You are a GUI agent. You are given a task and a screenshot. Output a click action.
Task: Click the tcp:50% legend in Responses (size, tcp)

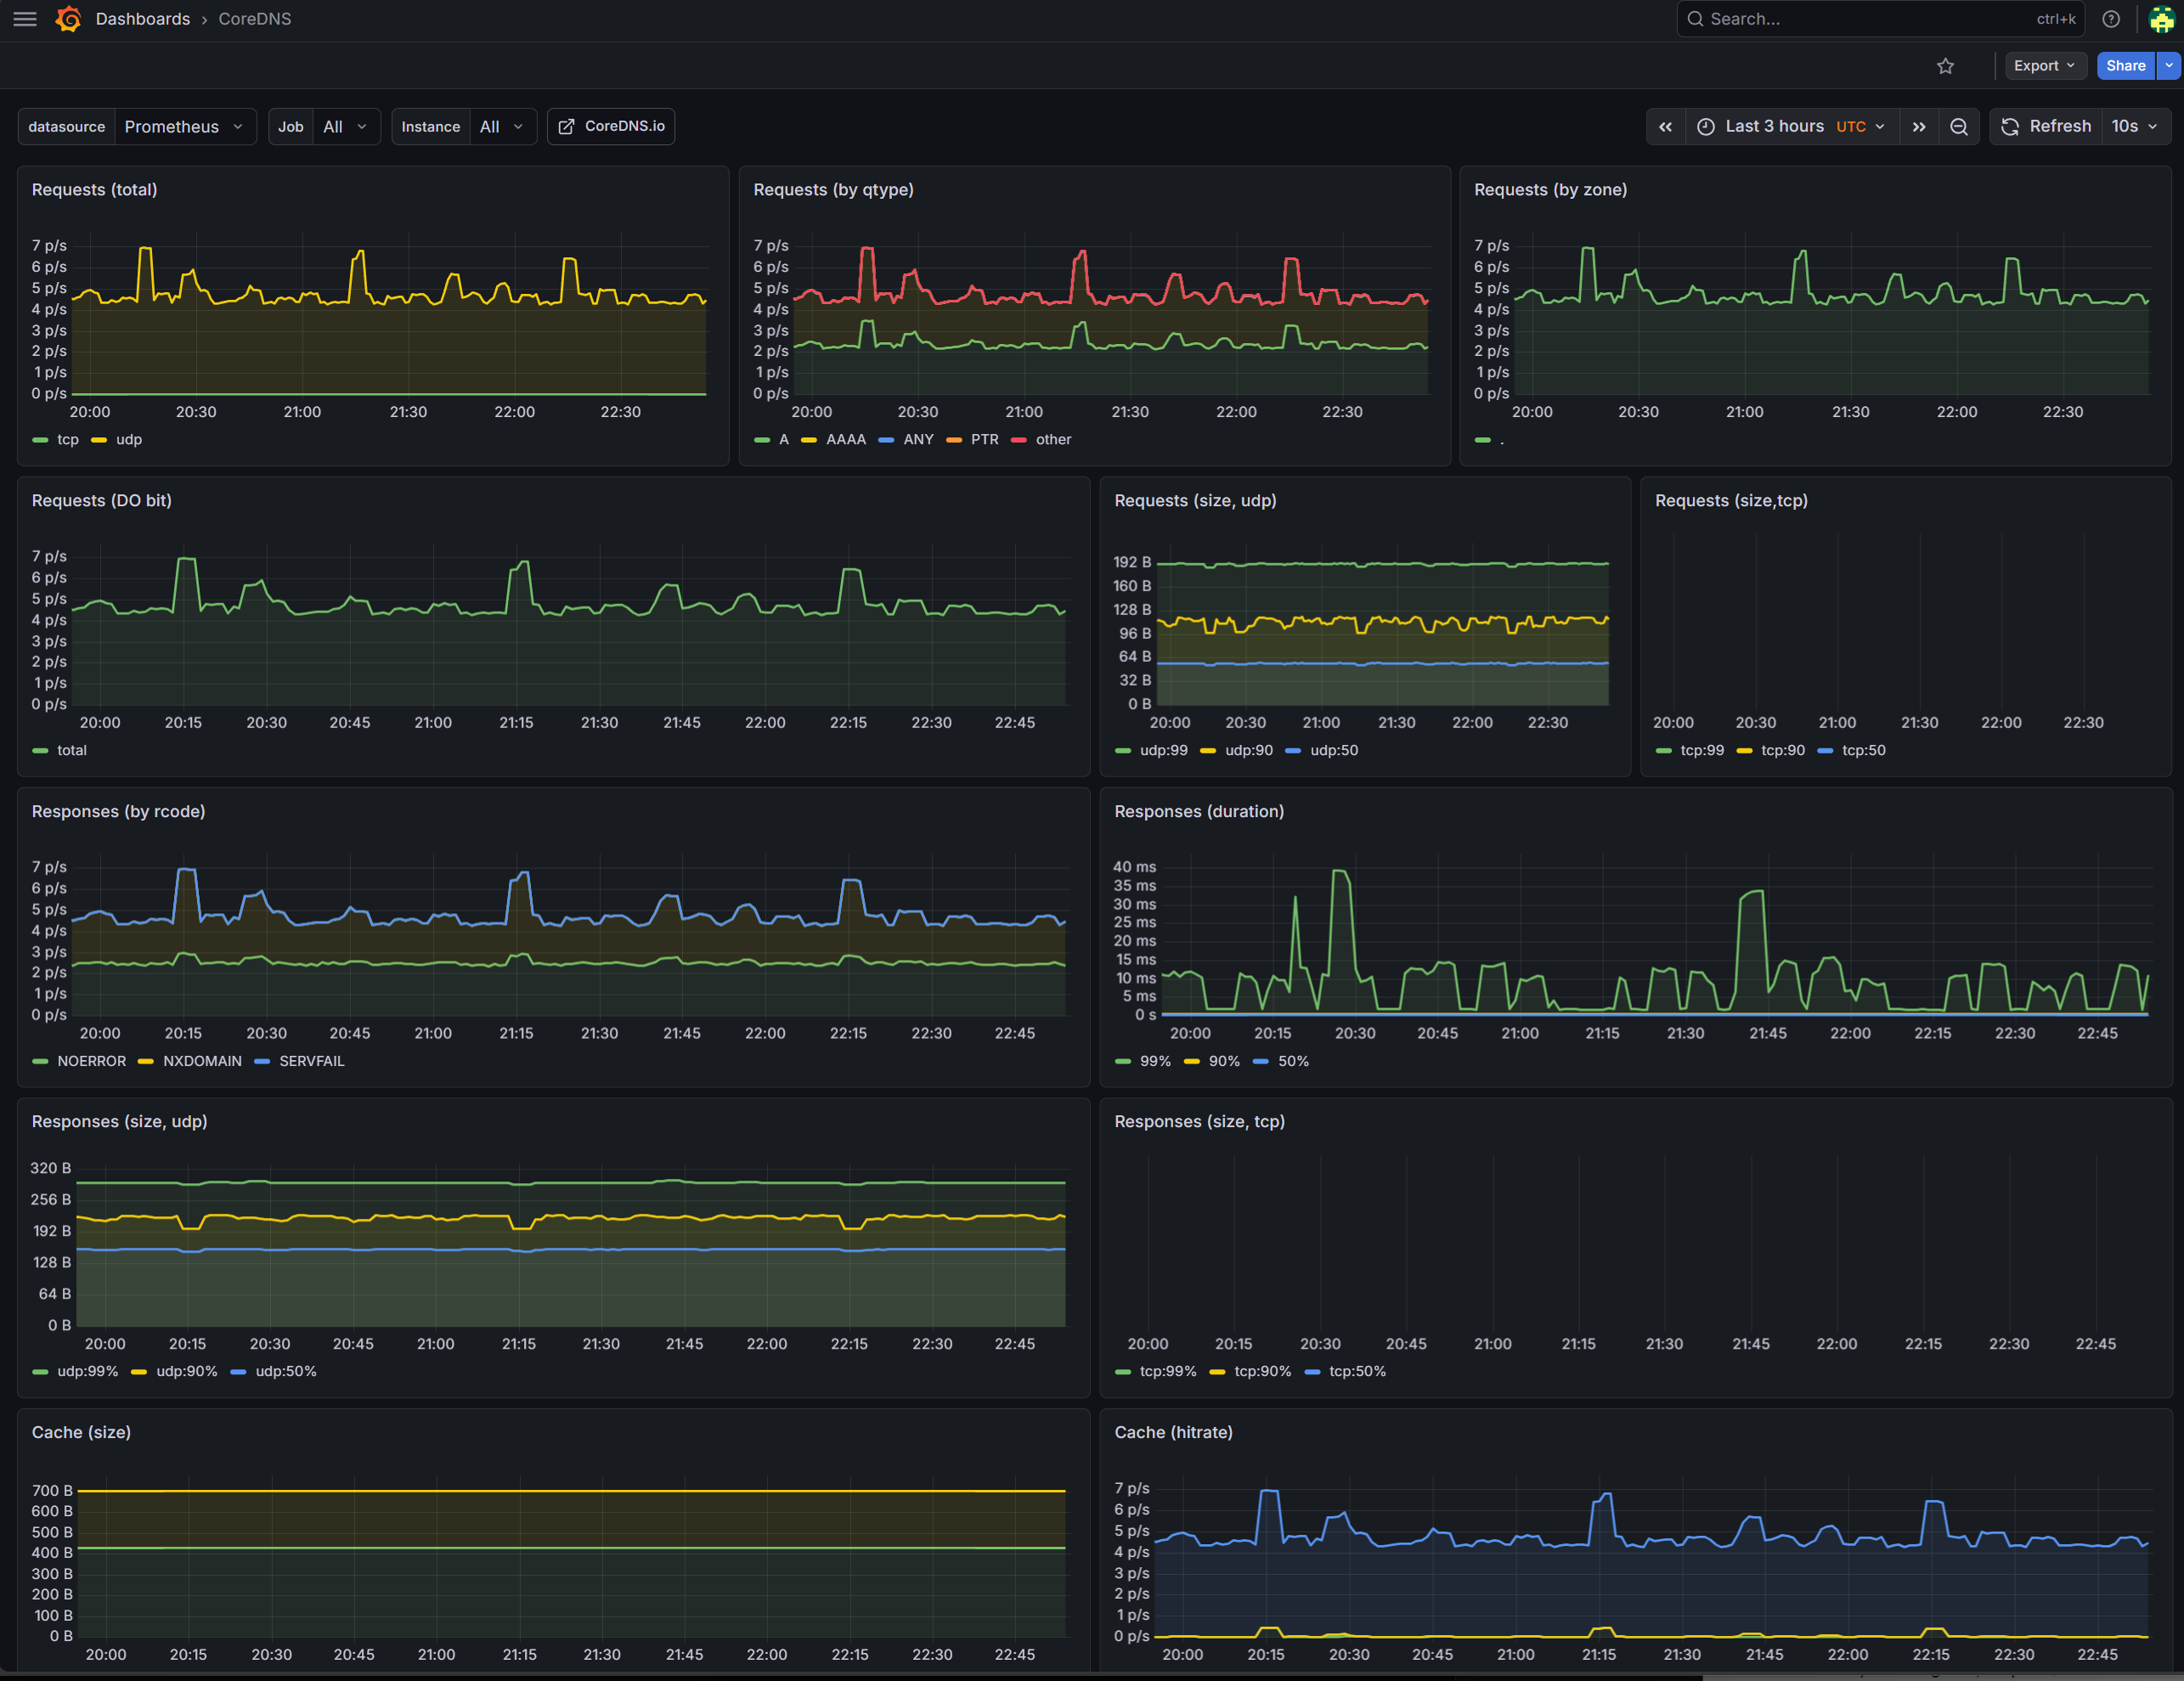pyautogui.click(x=1358, y=1372)
